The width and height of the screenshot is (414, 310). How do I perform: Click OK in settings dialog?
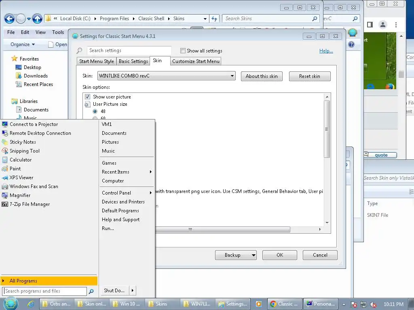(280, 255)
